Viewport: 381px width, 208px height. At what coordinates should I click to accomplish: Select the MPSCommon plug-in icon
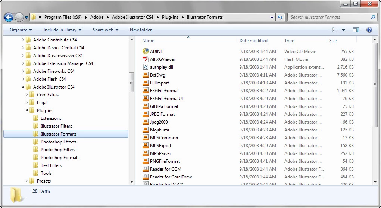click(145, 137)
